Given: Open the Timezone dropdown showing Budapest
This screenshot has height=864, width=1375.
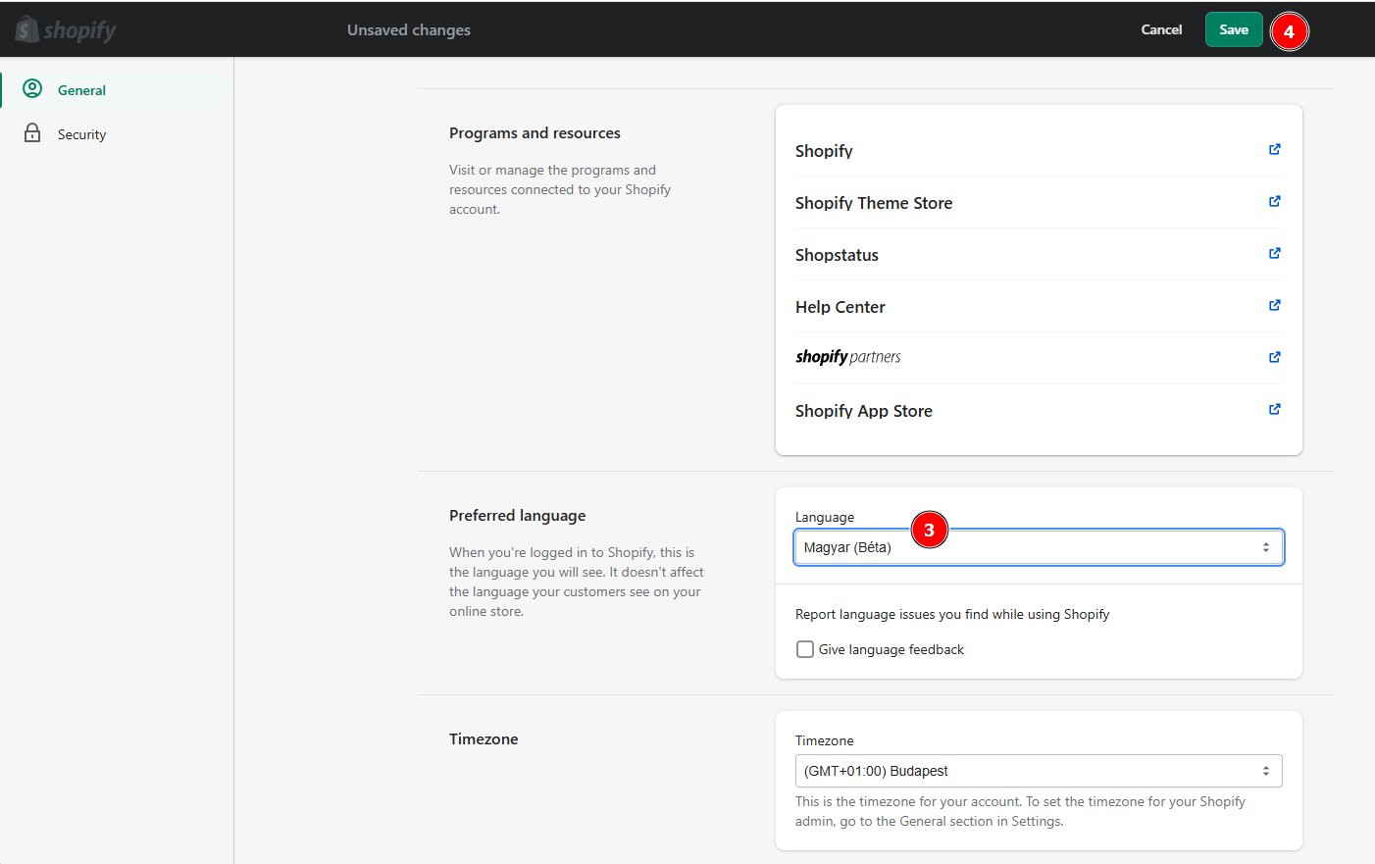Looking at the screenshot, I should [x=1038, y=771].
